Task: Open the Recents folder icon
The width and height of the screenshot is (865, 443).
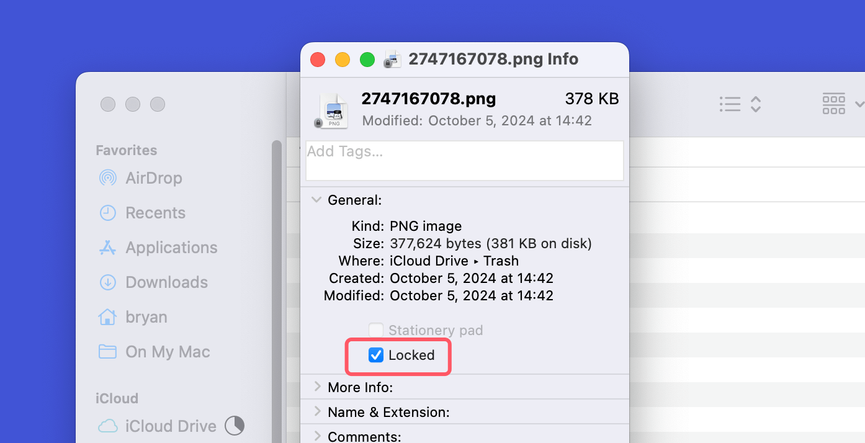Action: [x=108, y=213]
